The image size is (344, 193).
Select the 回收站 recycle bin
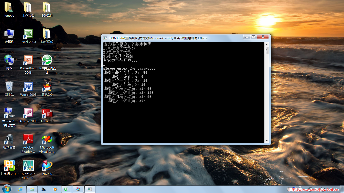pos(9,86)
